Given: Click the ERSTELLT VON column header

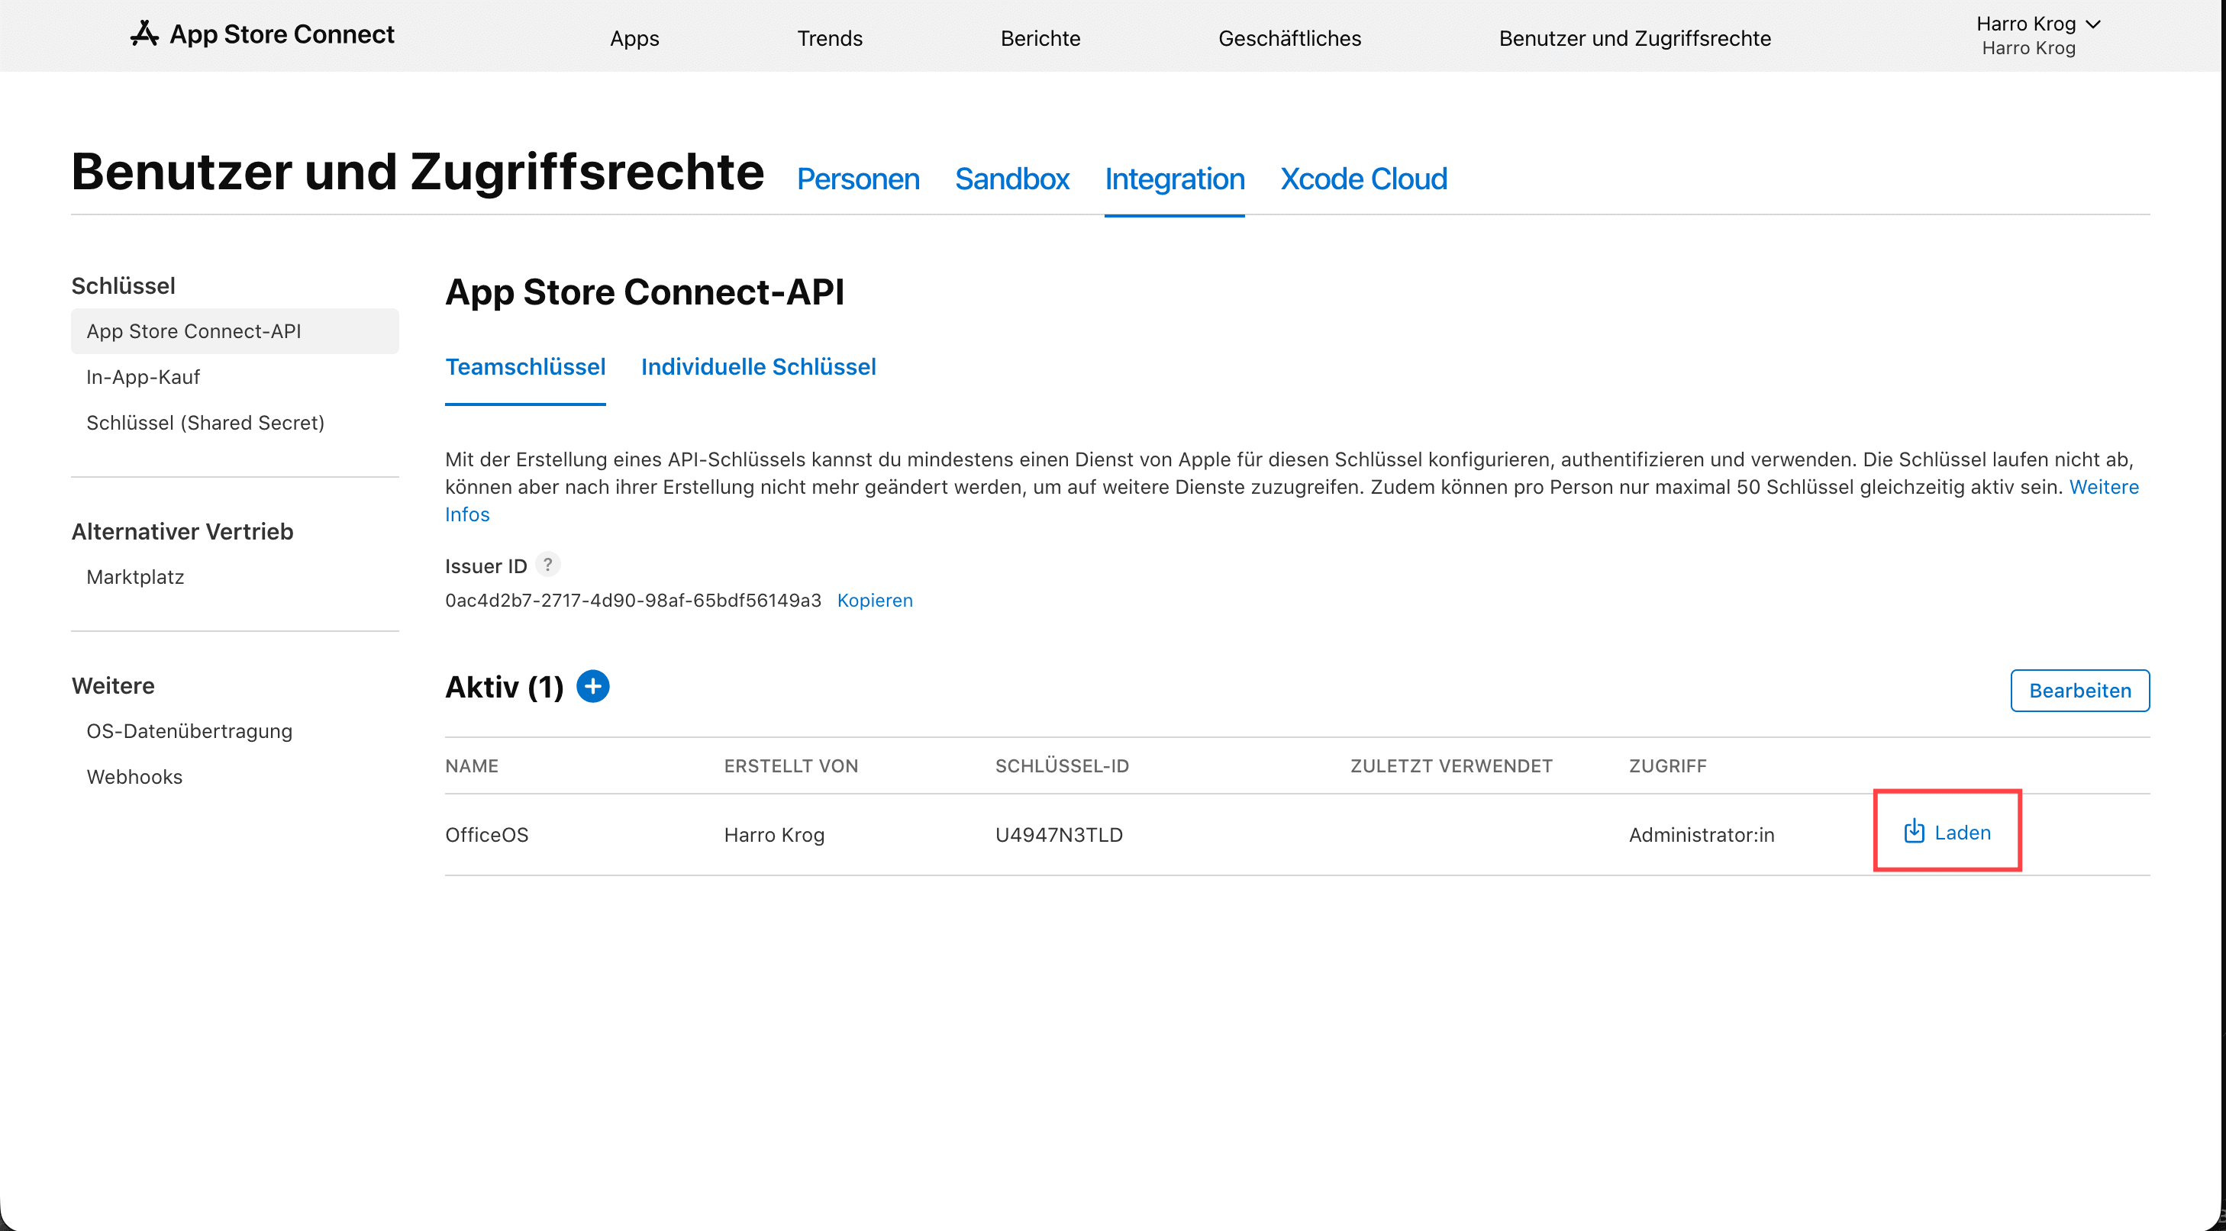Looking at the screenshot, I should [x=791, y=765].
